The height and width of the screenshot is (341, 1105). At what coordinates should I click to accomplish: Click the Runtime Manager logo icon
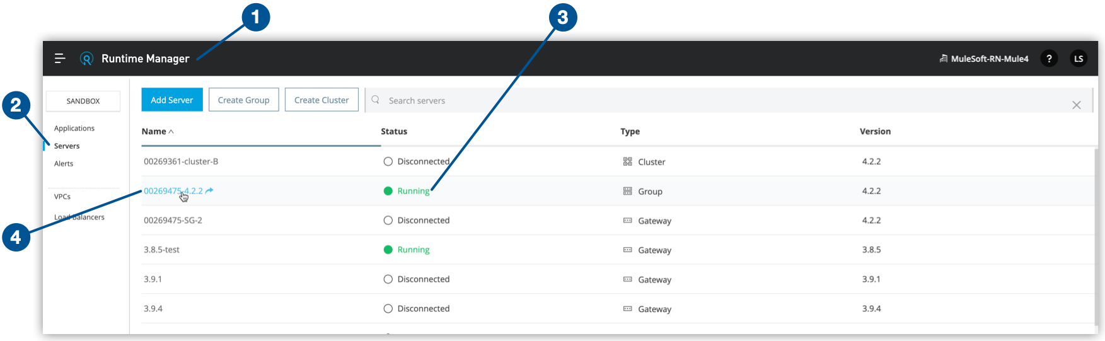click(x=86, y=59)
